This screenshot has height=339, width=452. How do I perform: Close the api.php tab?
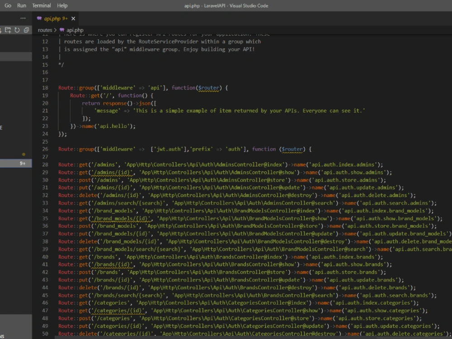[73, 19]
